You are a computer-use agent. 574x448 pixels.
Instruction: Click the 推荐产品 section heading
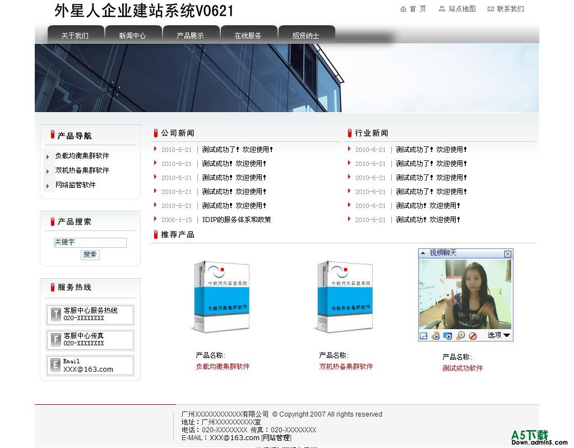(178, 234)
